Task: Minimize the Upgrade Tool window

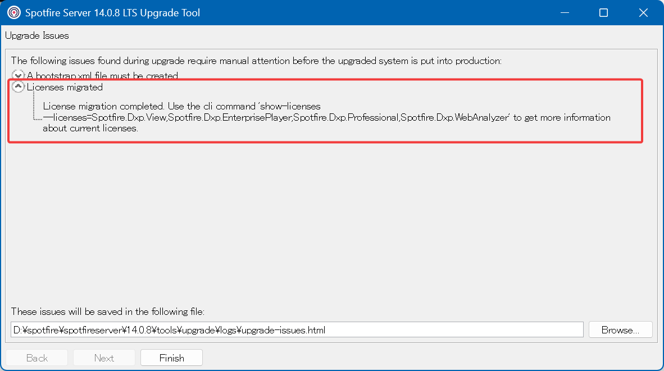Action: pos(565,13)
